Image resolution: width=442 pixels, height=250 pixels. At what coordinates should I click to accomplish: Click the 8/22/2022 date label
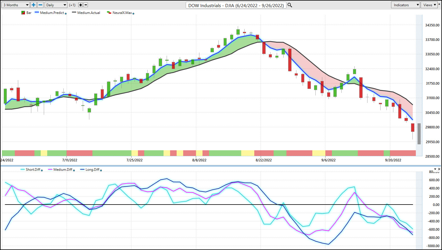264,160
